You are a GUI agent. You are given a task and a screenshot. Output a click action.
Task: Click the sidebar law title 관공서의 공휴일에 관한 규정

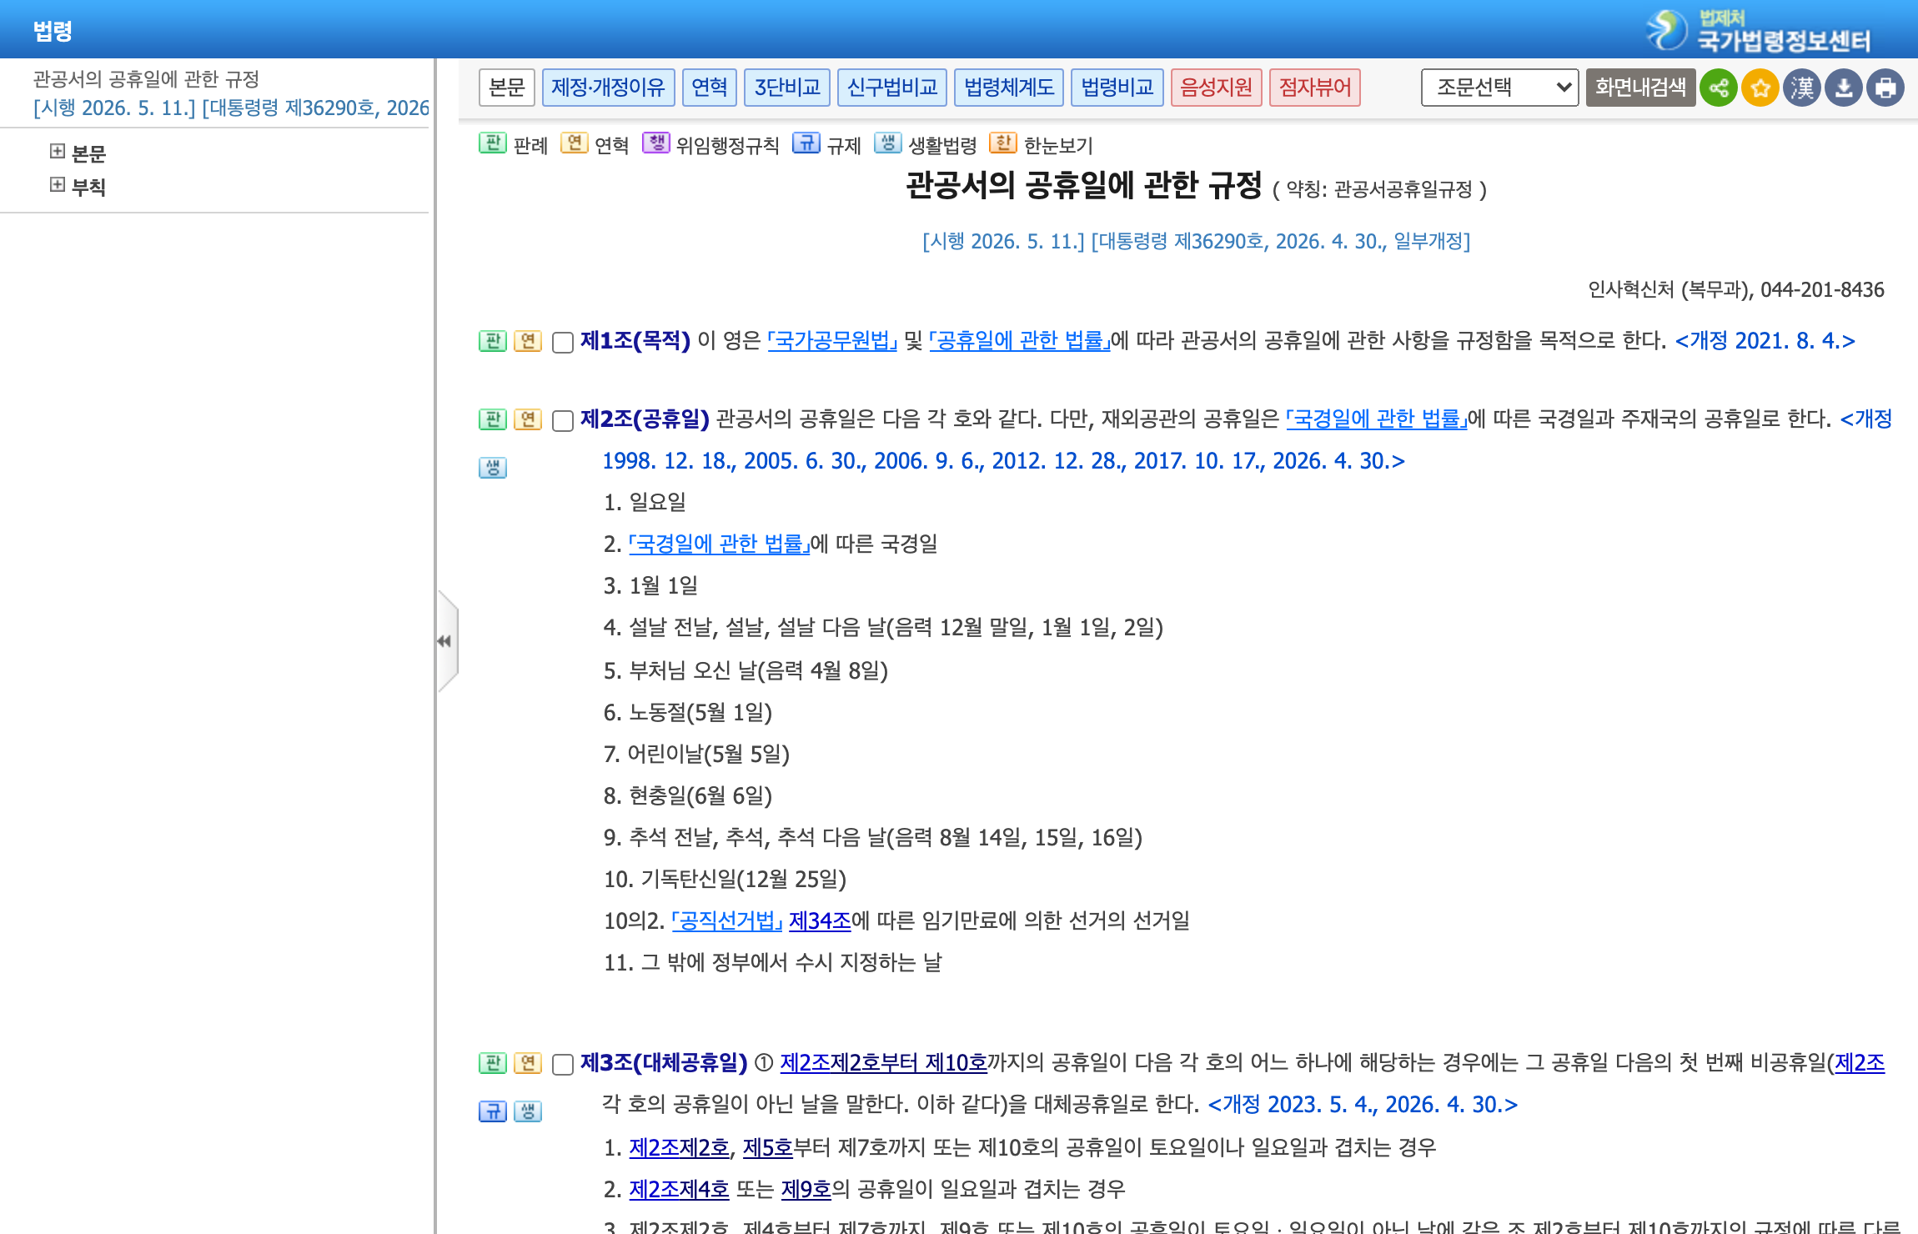[147, 79]
